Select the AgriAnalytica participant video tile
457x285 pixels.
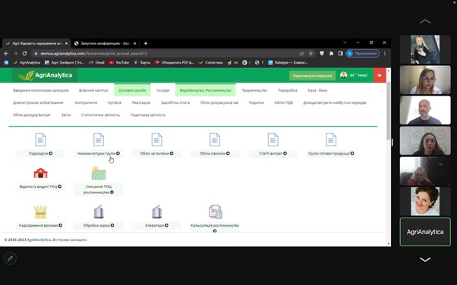425,232
